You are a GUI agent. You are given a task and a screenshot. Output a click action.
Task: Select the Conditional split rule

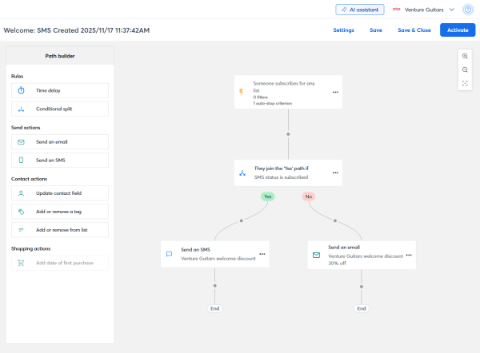pyautogui.click(x=59, y=108)
